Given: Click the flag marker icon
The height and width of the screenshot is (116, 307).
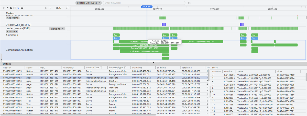Looking at the screenshot, I should [7, 8].
